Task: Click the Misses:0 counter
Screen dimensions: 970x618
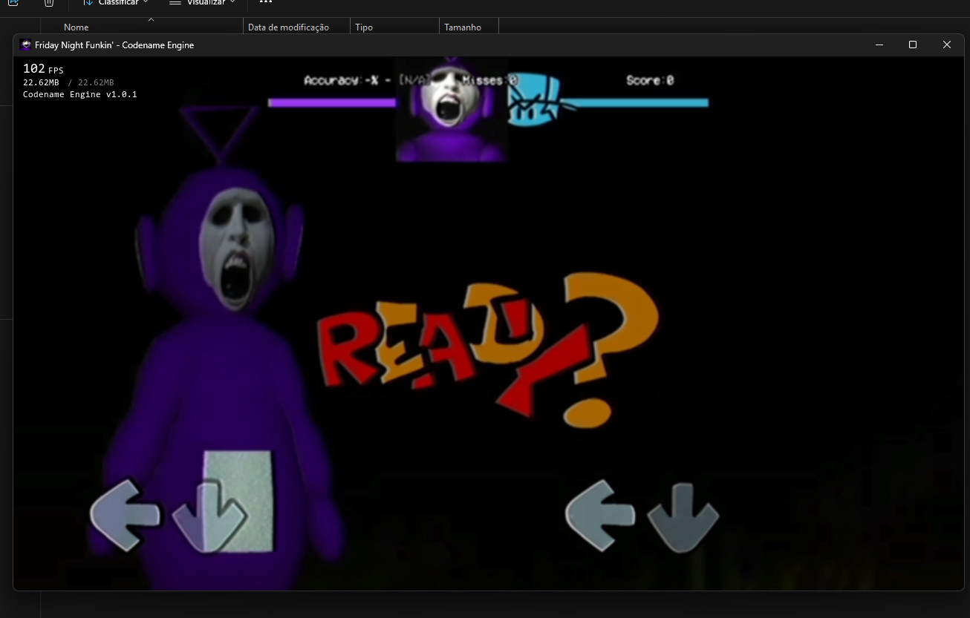Action: pyautogui.click(x=490, y=80)
